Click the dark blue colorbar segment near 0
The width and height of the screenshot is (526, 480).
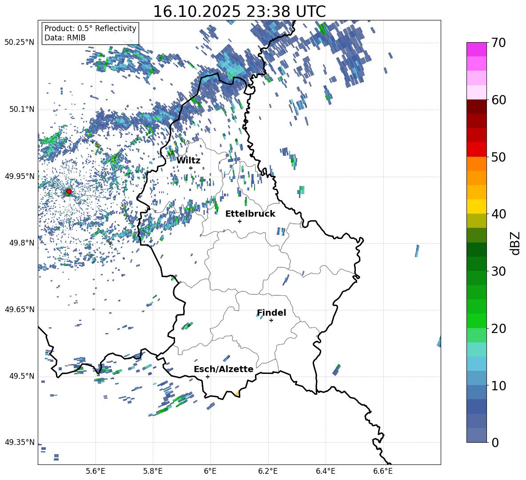(477, 435)
